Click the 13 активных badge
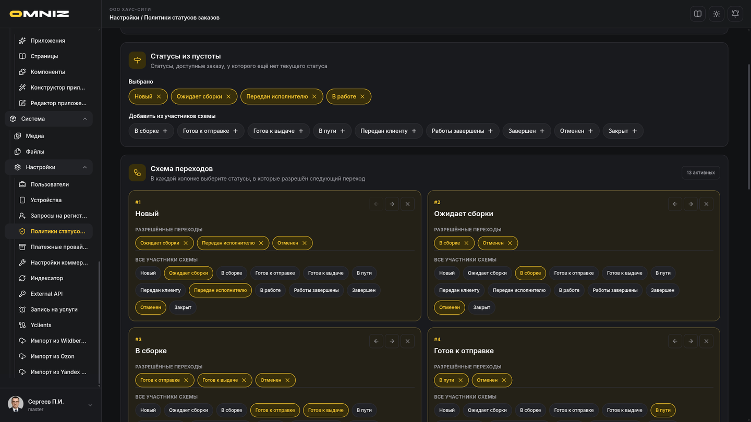The width and height of the screenshot is (751, 422). tap(700, 173)
